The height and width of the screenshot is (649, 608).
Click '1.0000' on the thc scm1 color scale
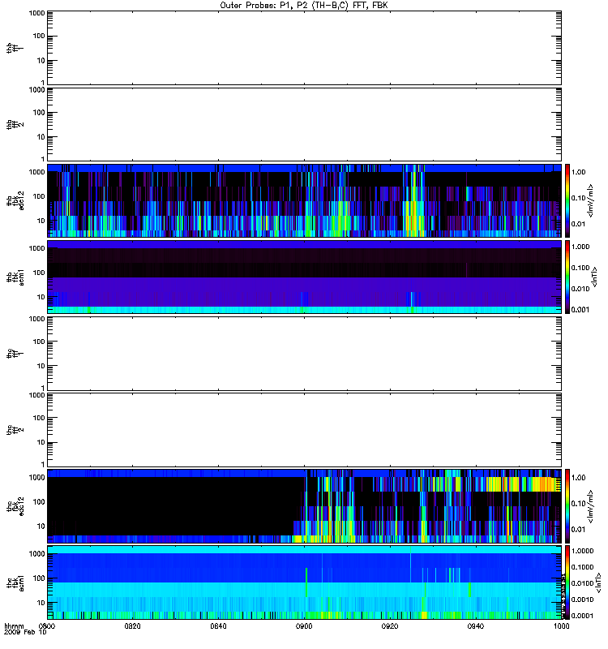[582, 551]
